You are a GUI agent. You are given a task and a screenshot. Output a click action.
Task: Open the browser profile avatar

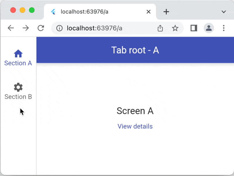209,28
